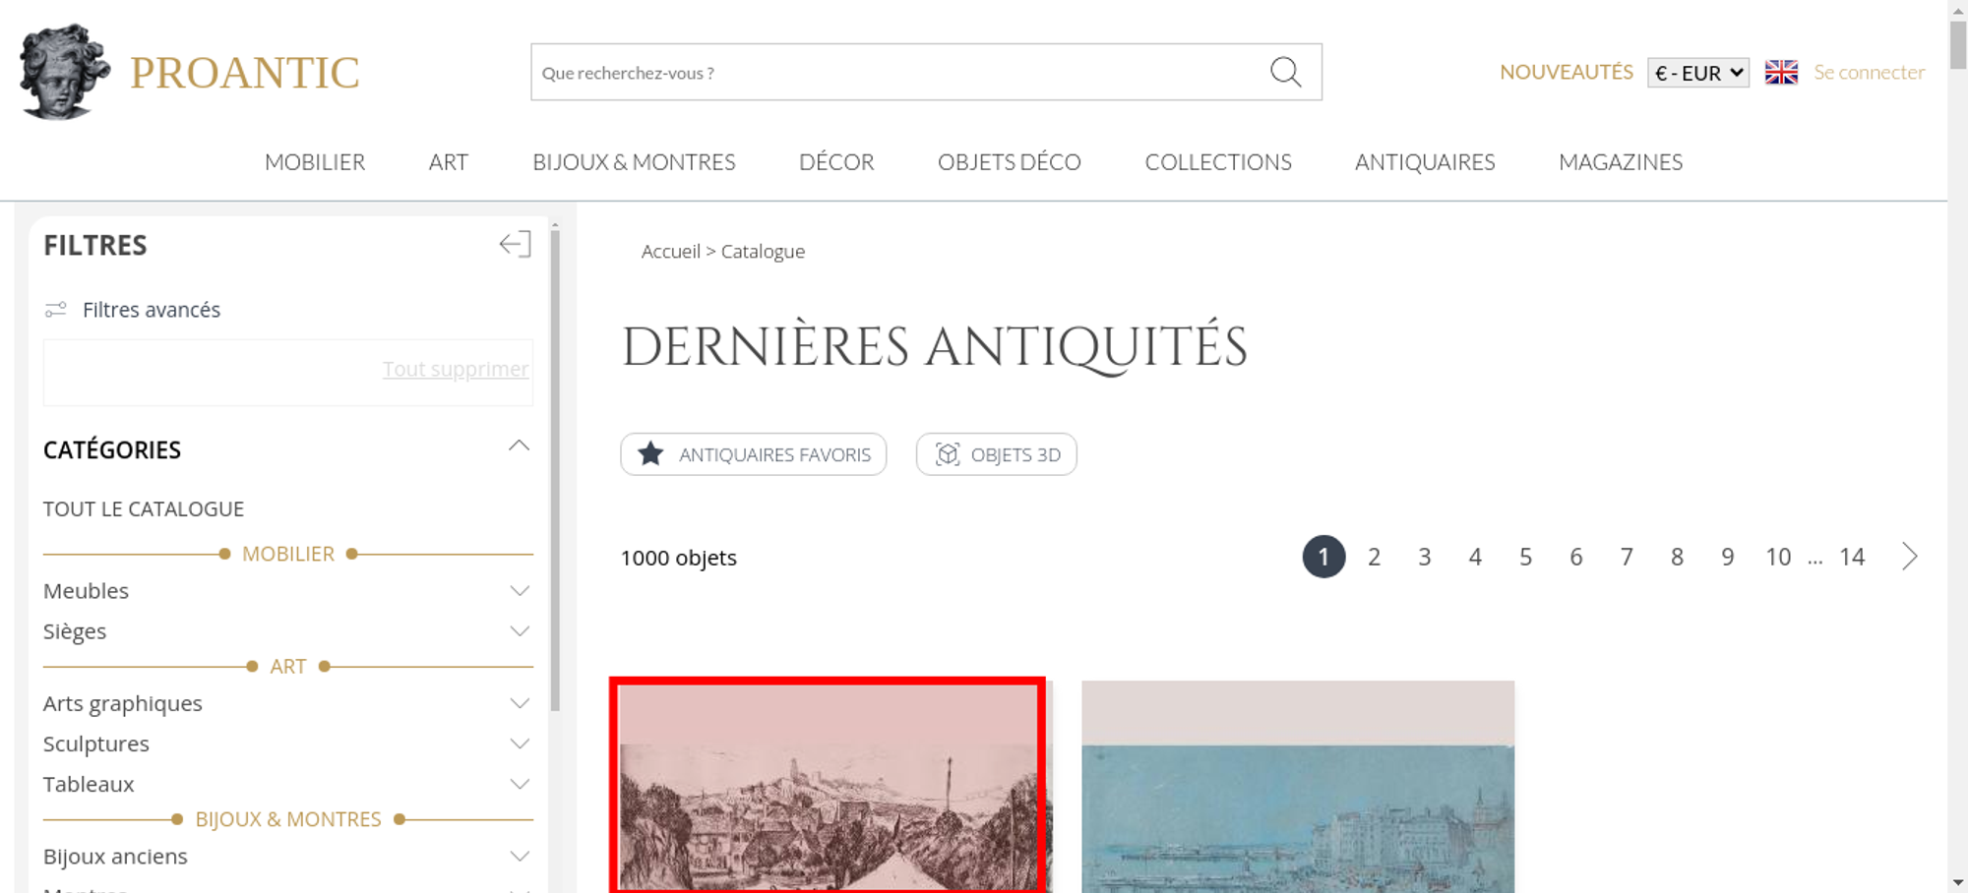Click the search input field

pos(895,73)
